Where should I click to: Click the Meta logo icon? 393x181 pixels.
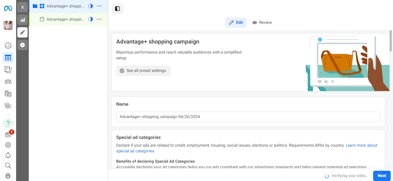coord(8,8)
